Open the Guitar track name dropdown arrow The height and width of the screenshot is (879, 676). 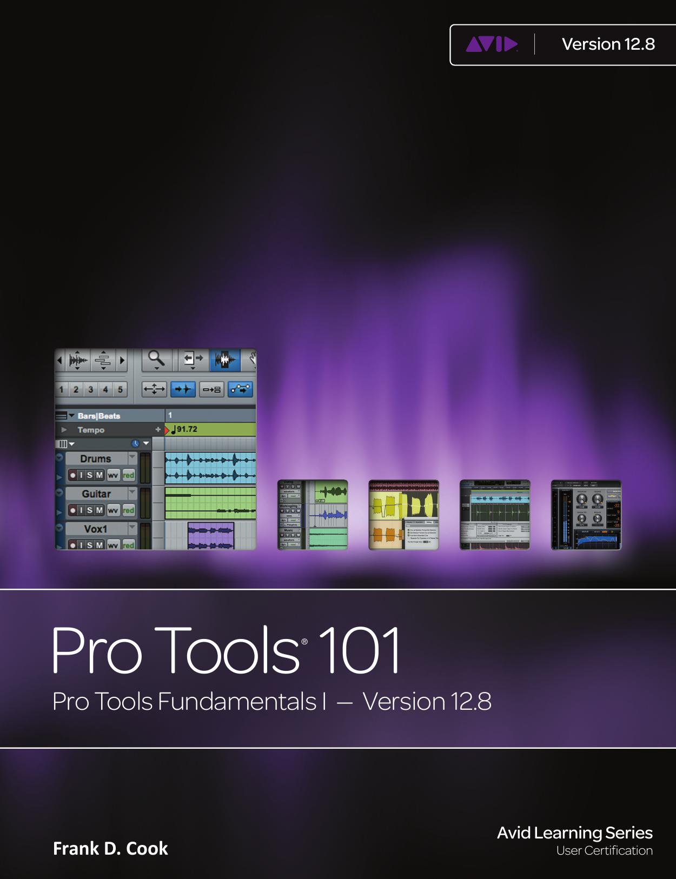point(132,493)
